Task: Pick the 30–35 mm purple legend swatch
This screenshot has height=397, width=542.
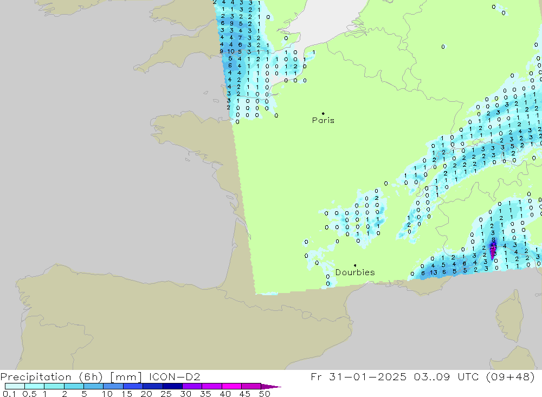Action: (x=192, y=386)
